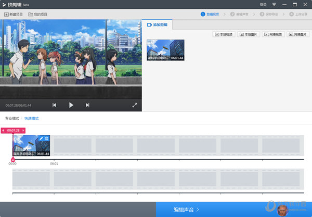
Task: Go to step 2 编辑声音
Action: pos(239,14)
